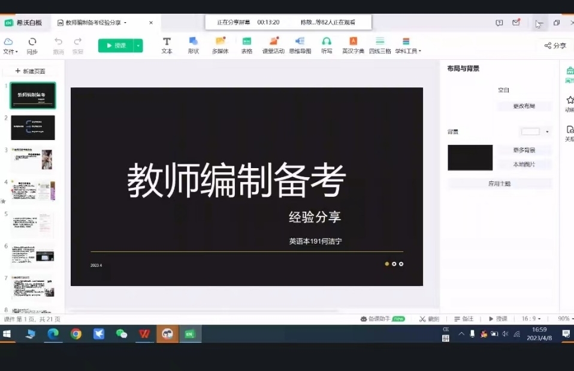Select the 文本 text tool

(x=167, y=45)
